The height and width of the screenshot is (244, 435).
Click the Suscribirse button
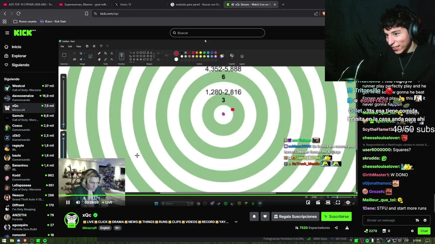pyautogui.click(x=336, y=217)
